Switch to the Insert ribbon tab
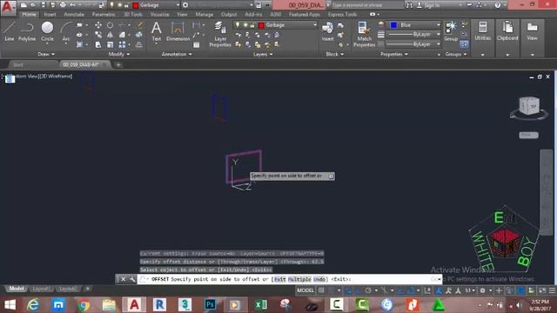Image resolution: width=557 pixels, height=313 pixels. 50,15
